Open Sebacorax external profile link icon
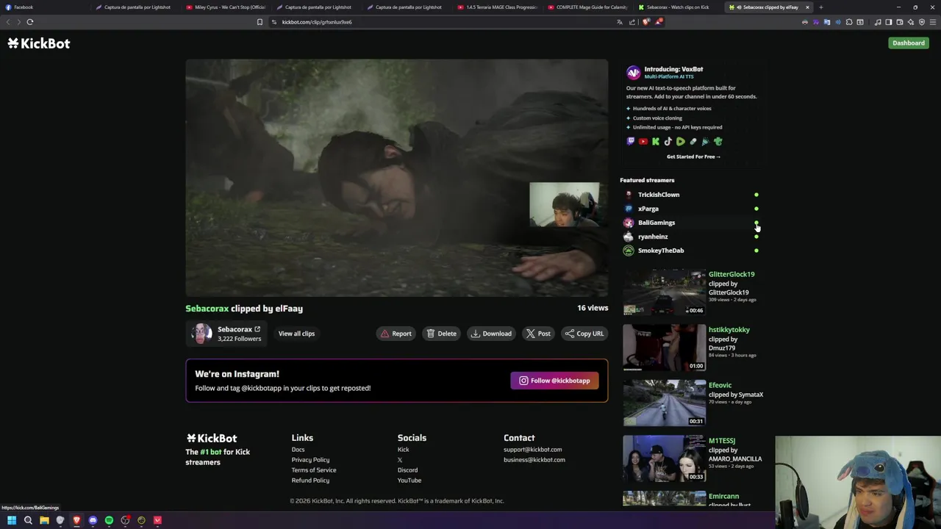941x529 pixels. (x=257, y=329)
